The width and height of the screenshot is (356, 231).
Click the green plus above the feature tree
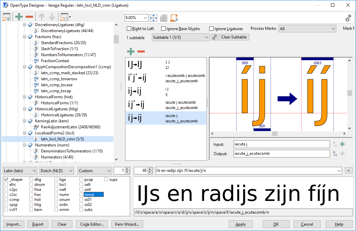[19, 17]
